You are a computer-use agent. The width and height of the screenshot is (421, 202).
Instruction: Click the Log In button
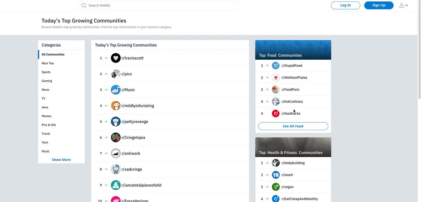click(x=346, y=5)
